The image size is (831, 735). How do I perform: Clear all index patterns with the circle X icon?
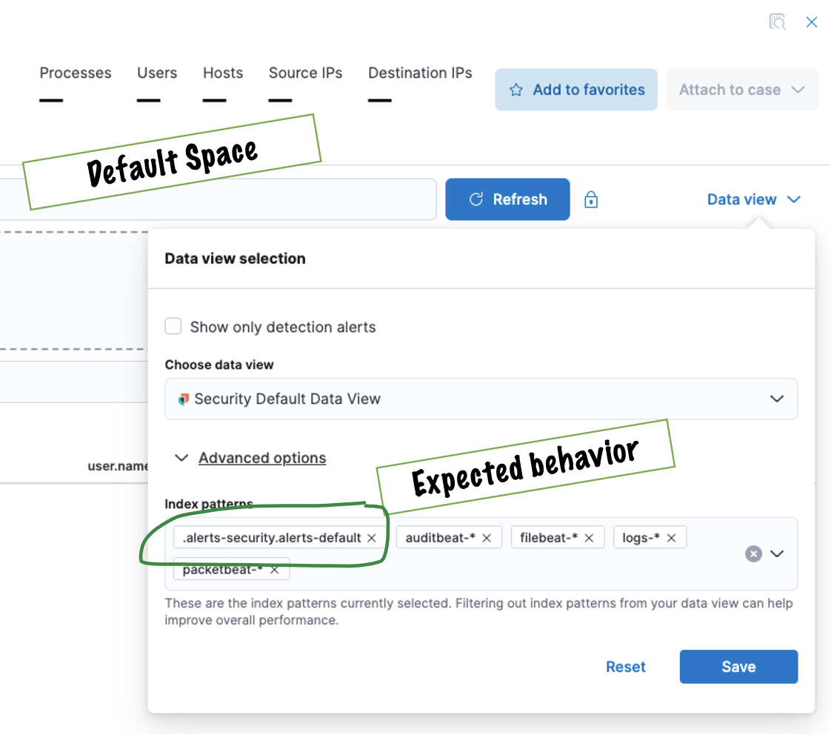tap(753, 553)
